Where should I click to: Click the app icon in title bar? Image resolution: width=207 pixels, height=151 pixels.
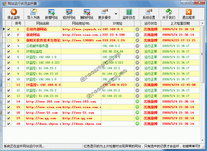coord(4,3)
